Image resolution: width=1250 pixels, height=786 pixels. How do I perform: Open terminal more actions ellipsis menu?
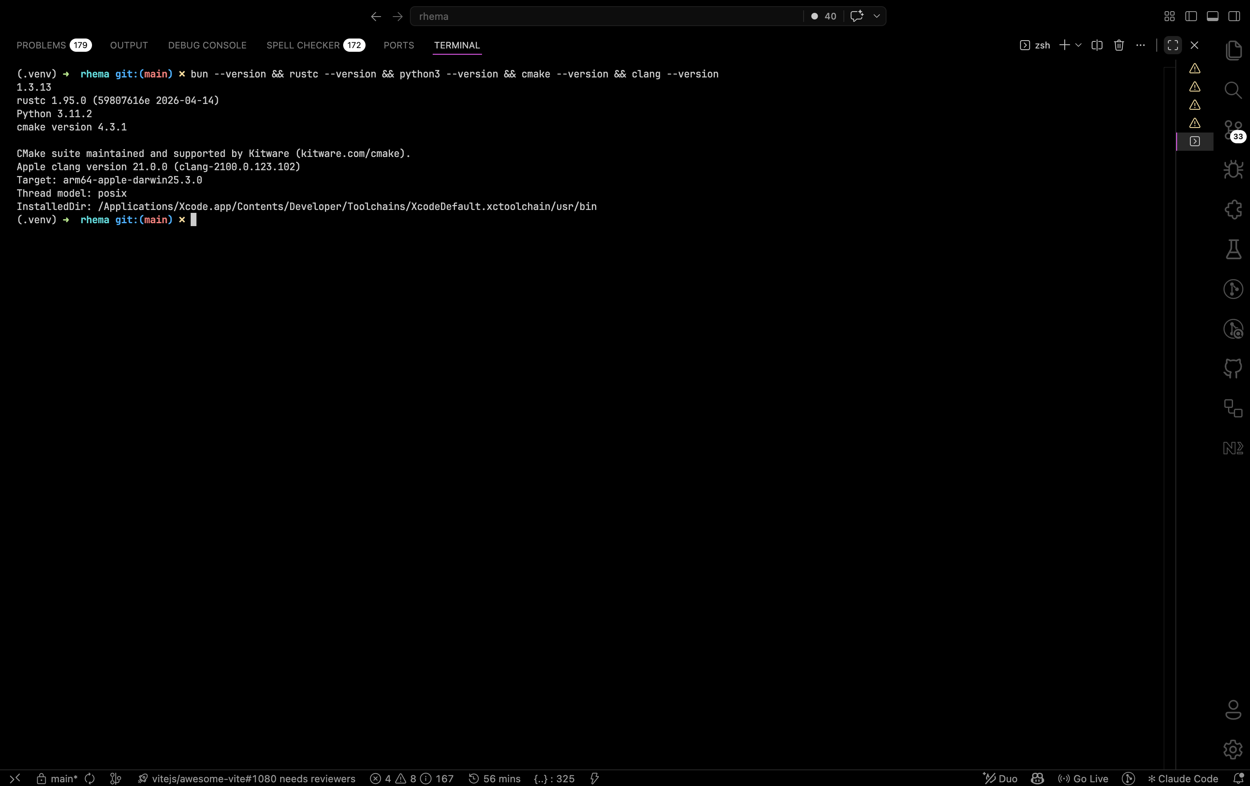1141,45
